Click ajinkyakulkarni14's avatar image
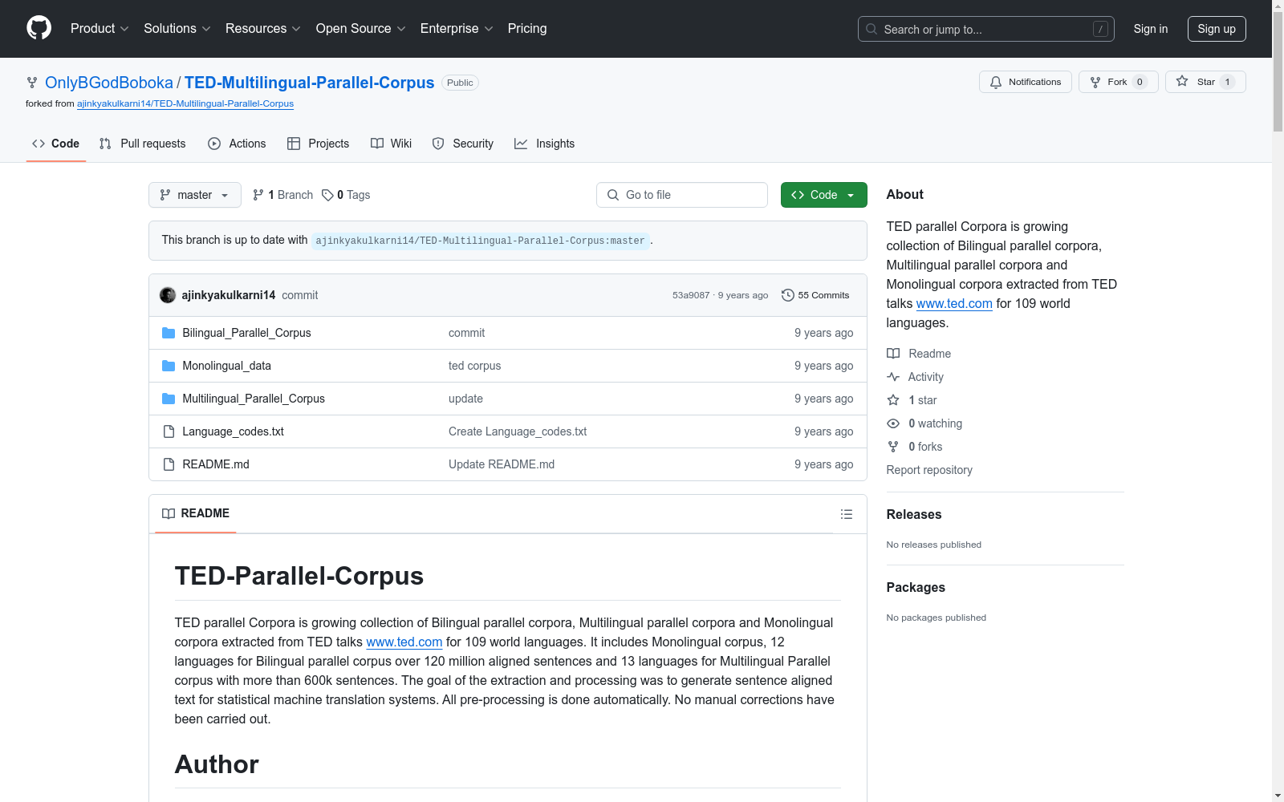1284x802 pixels. (x=168, y=295)
